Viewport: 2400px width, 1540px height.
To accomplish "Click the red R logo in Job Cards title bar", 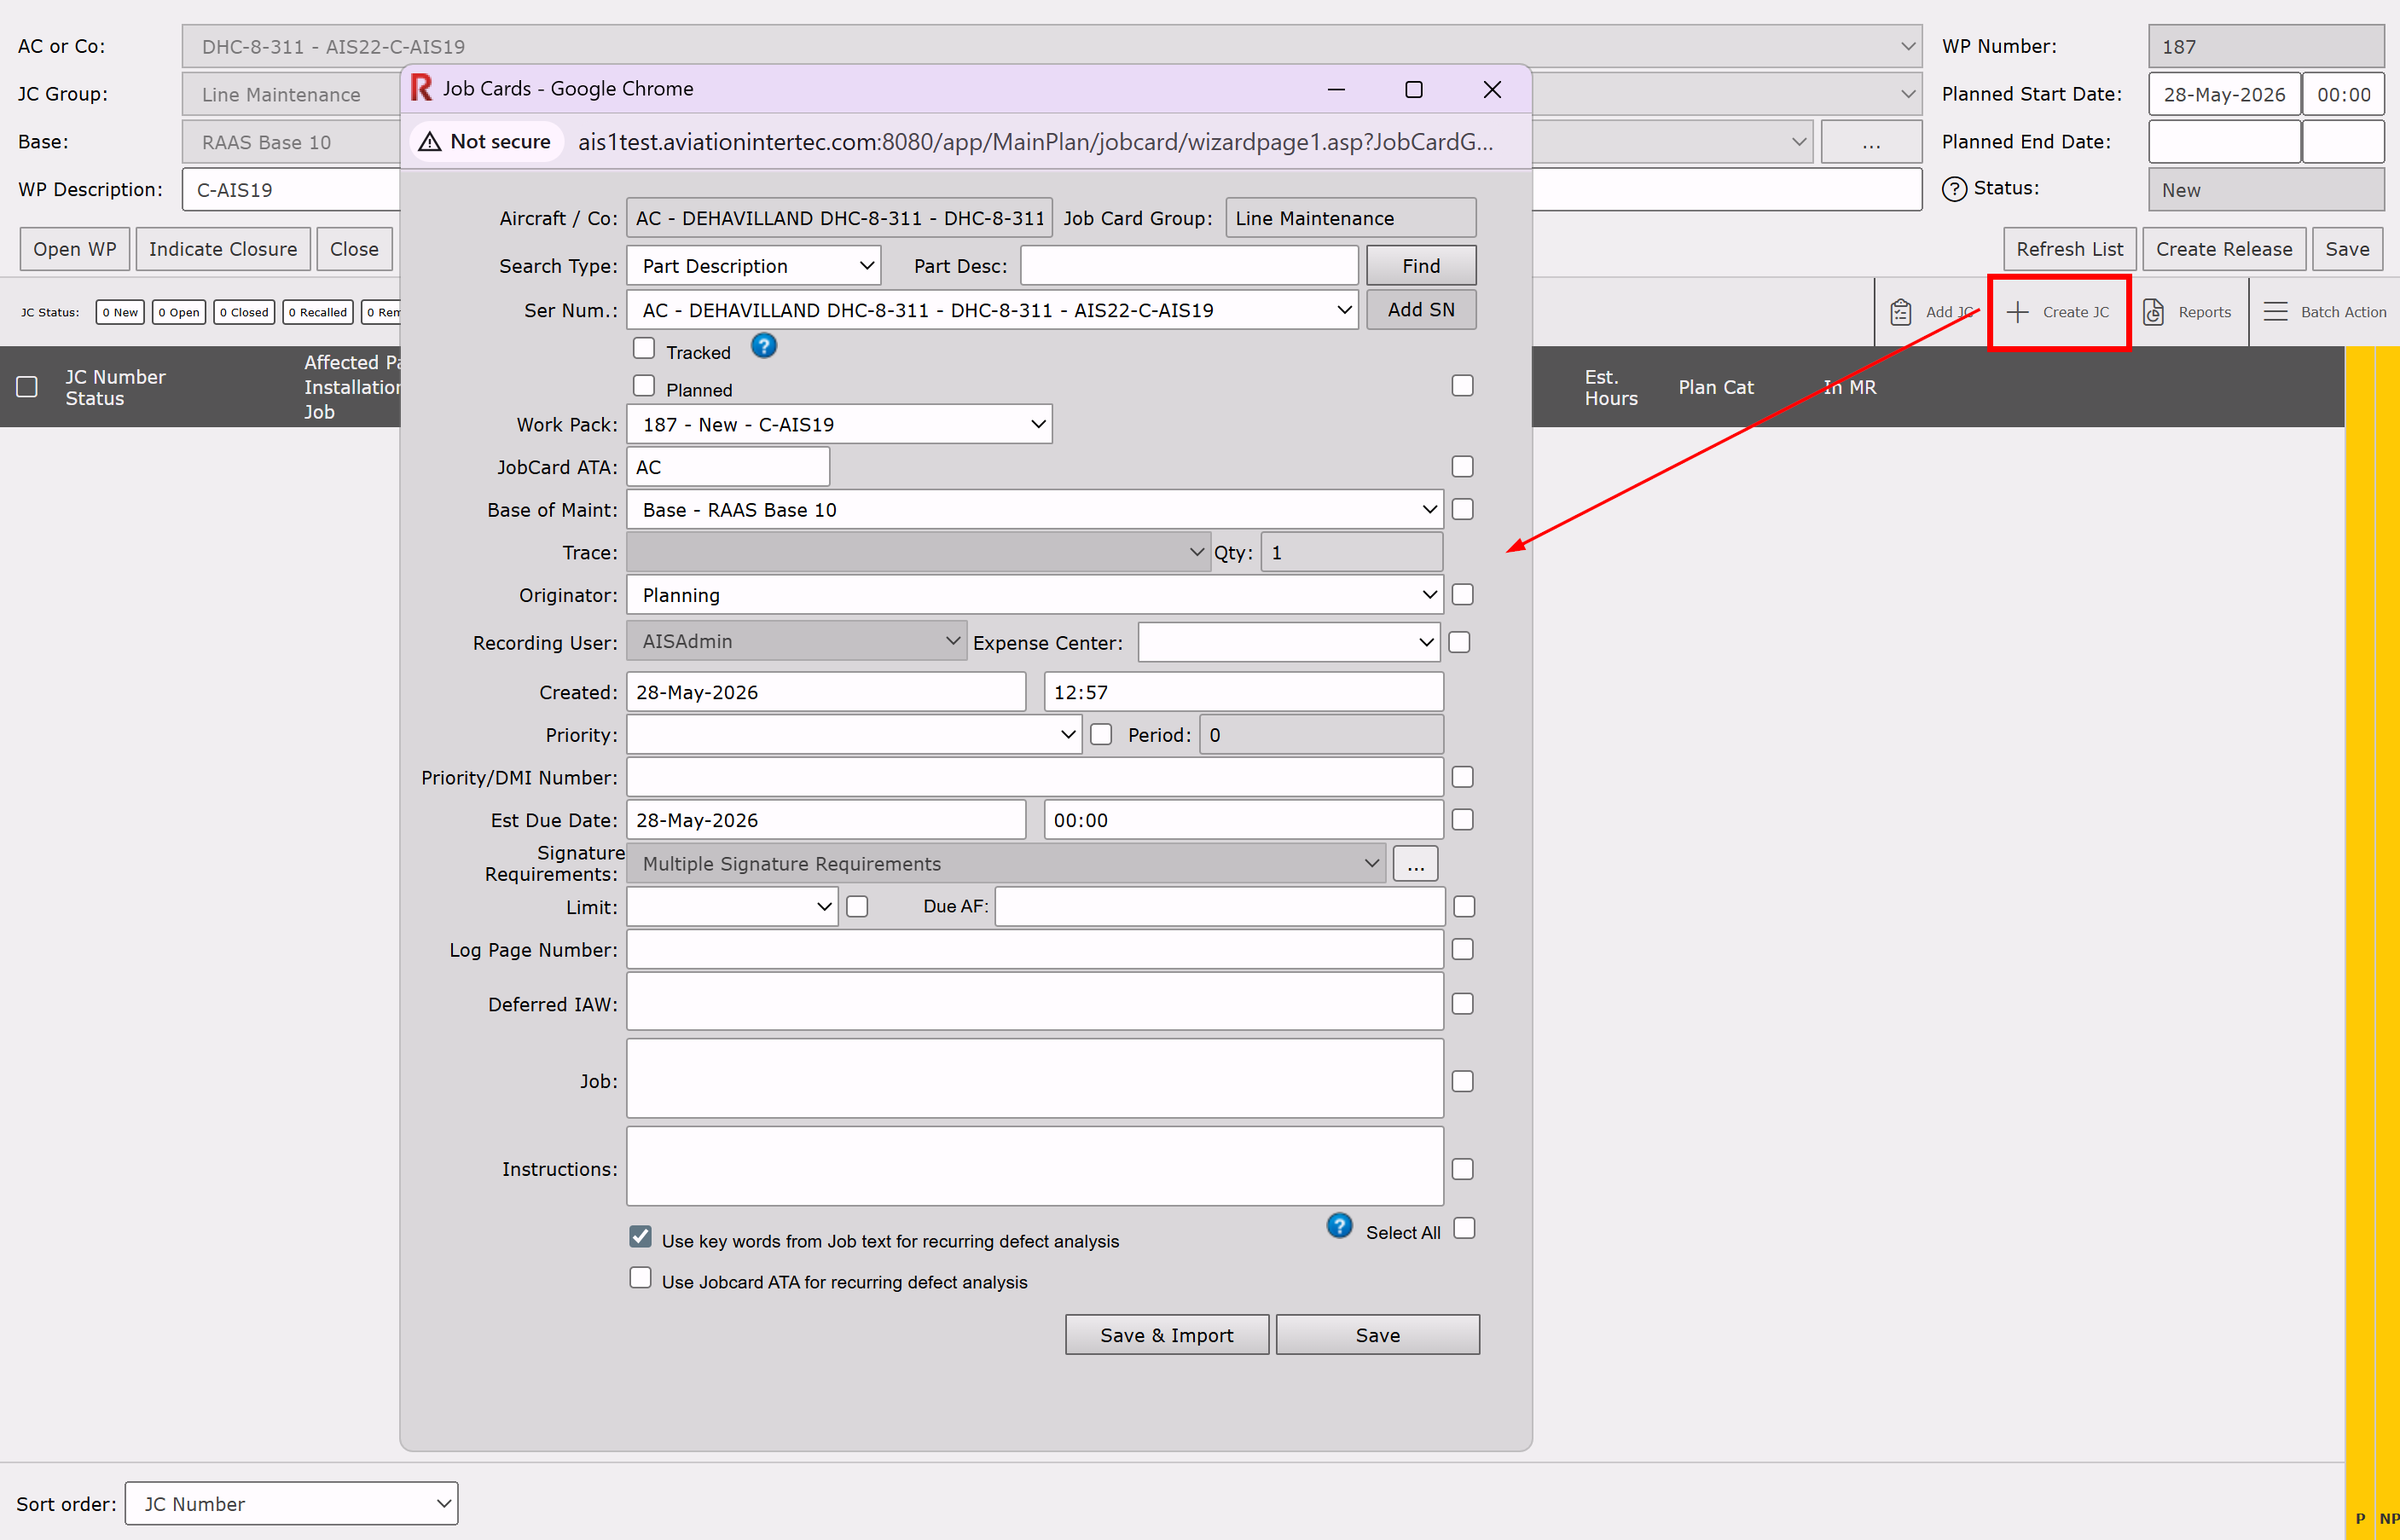I will pyautogui.click(x=421, y=88).
